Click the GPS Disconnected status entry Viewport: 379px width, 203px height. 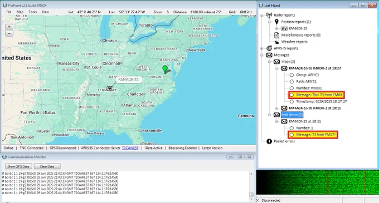pyautogui.click(x=63, y=148)
